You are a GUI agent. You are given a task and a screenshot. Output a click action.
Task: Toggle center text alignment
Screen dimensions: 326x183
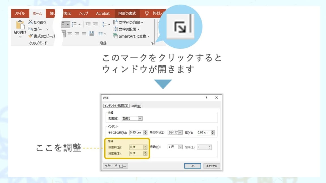click(x=69, y=33)
